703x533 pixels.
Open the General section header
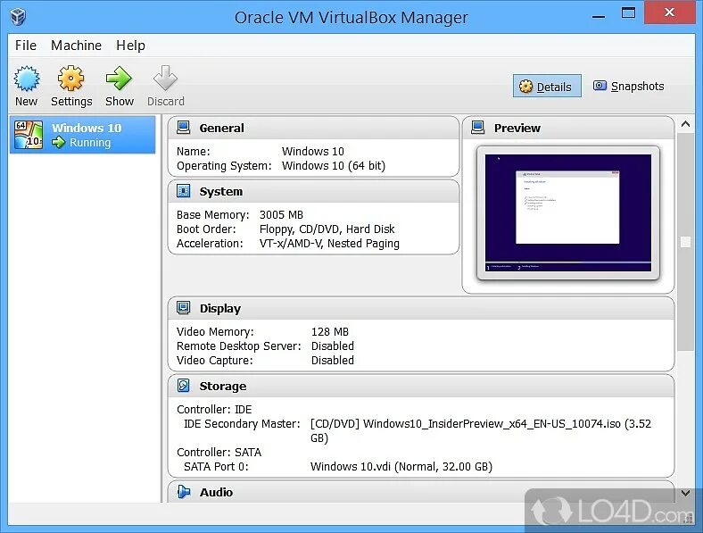[x=313, y=128]
